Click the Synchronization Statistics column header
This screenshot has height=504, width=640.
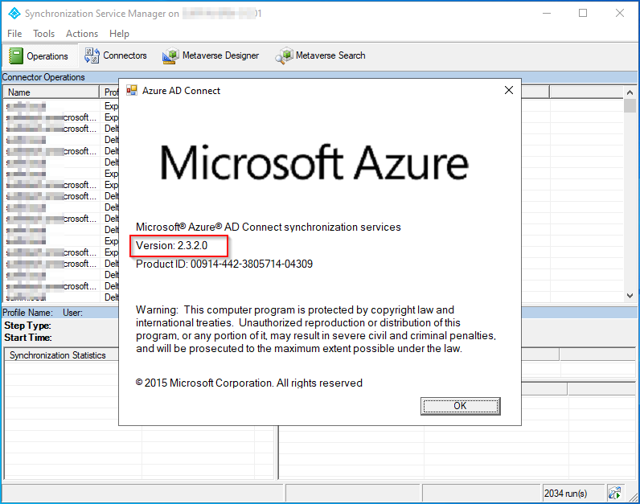click(61, 355)
